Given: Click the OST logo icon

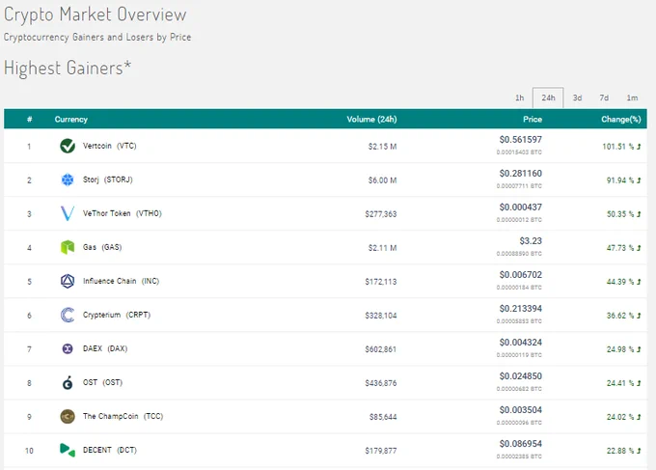Looking at the screenshot, I should [x=68, y=382].
